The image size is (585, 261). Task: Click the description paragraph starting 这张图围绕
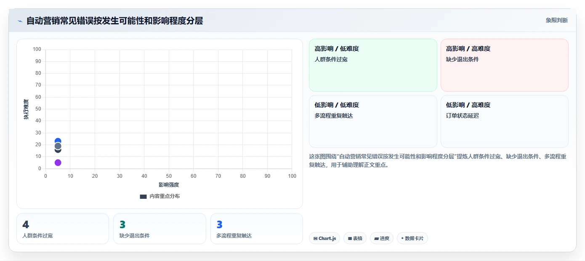pyautogui.click(x=438, y=161)
